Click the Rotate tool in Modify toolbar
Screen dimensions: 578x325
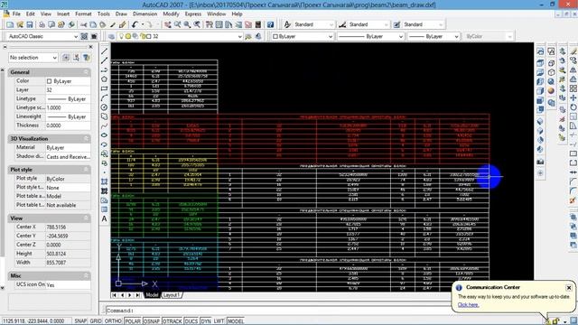pyautogui.click(x=573, y=107)
